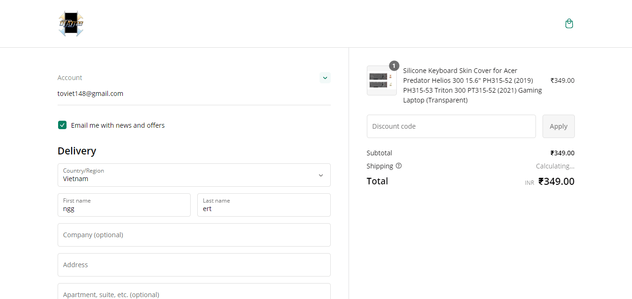Click the store logo in header
This screenshot has width=632, height=299.
(71, 24)
